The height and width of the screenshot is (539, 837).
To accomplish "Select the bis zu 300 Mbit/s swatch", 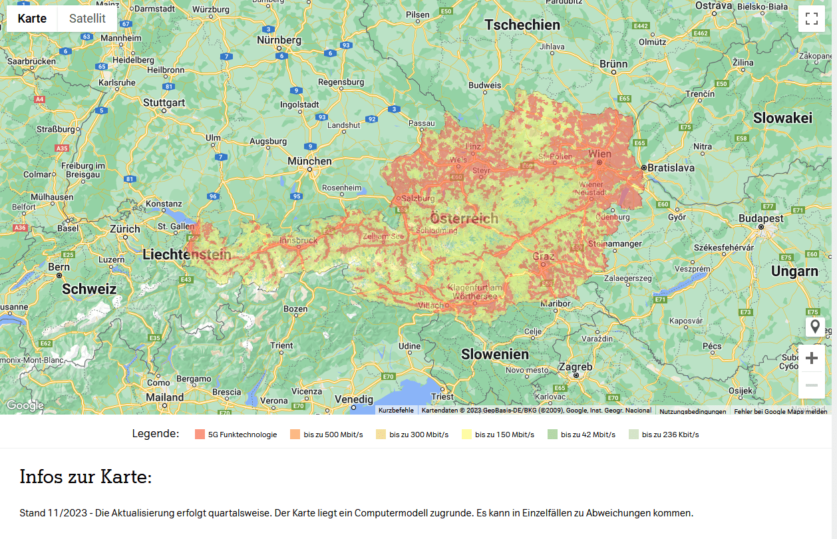I will click(381, 435).
